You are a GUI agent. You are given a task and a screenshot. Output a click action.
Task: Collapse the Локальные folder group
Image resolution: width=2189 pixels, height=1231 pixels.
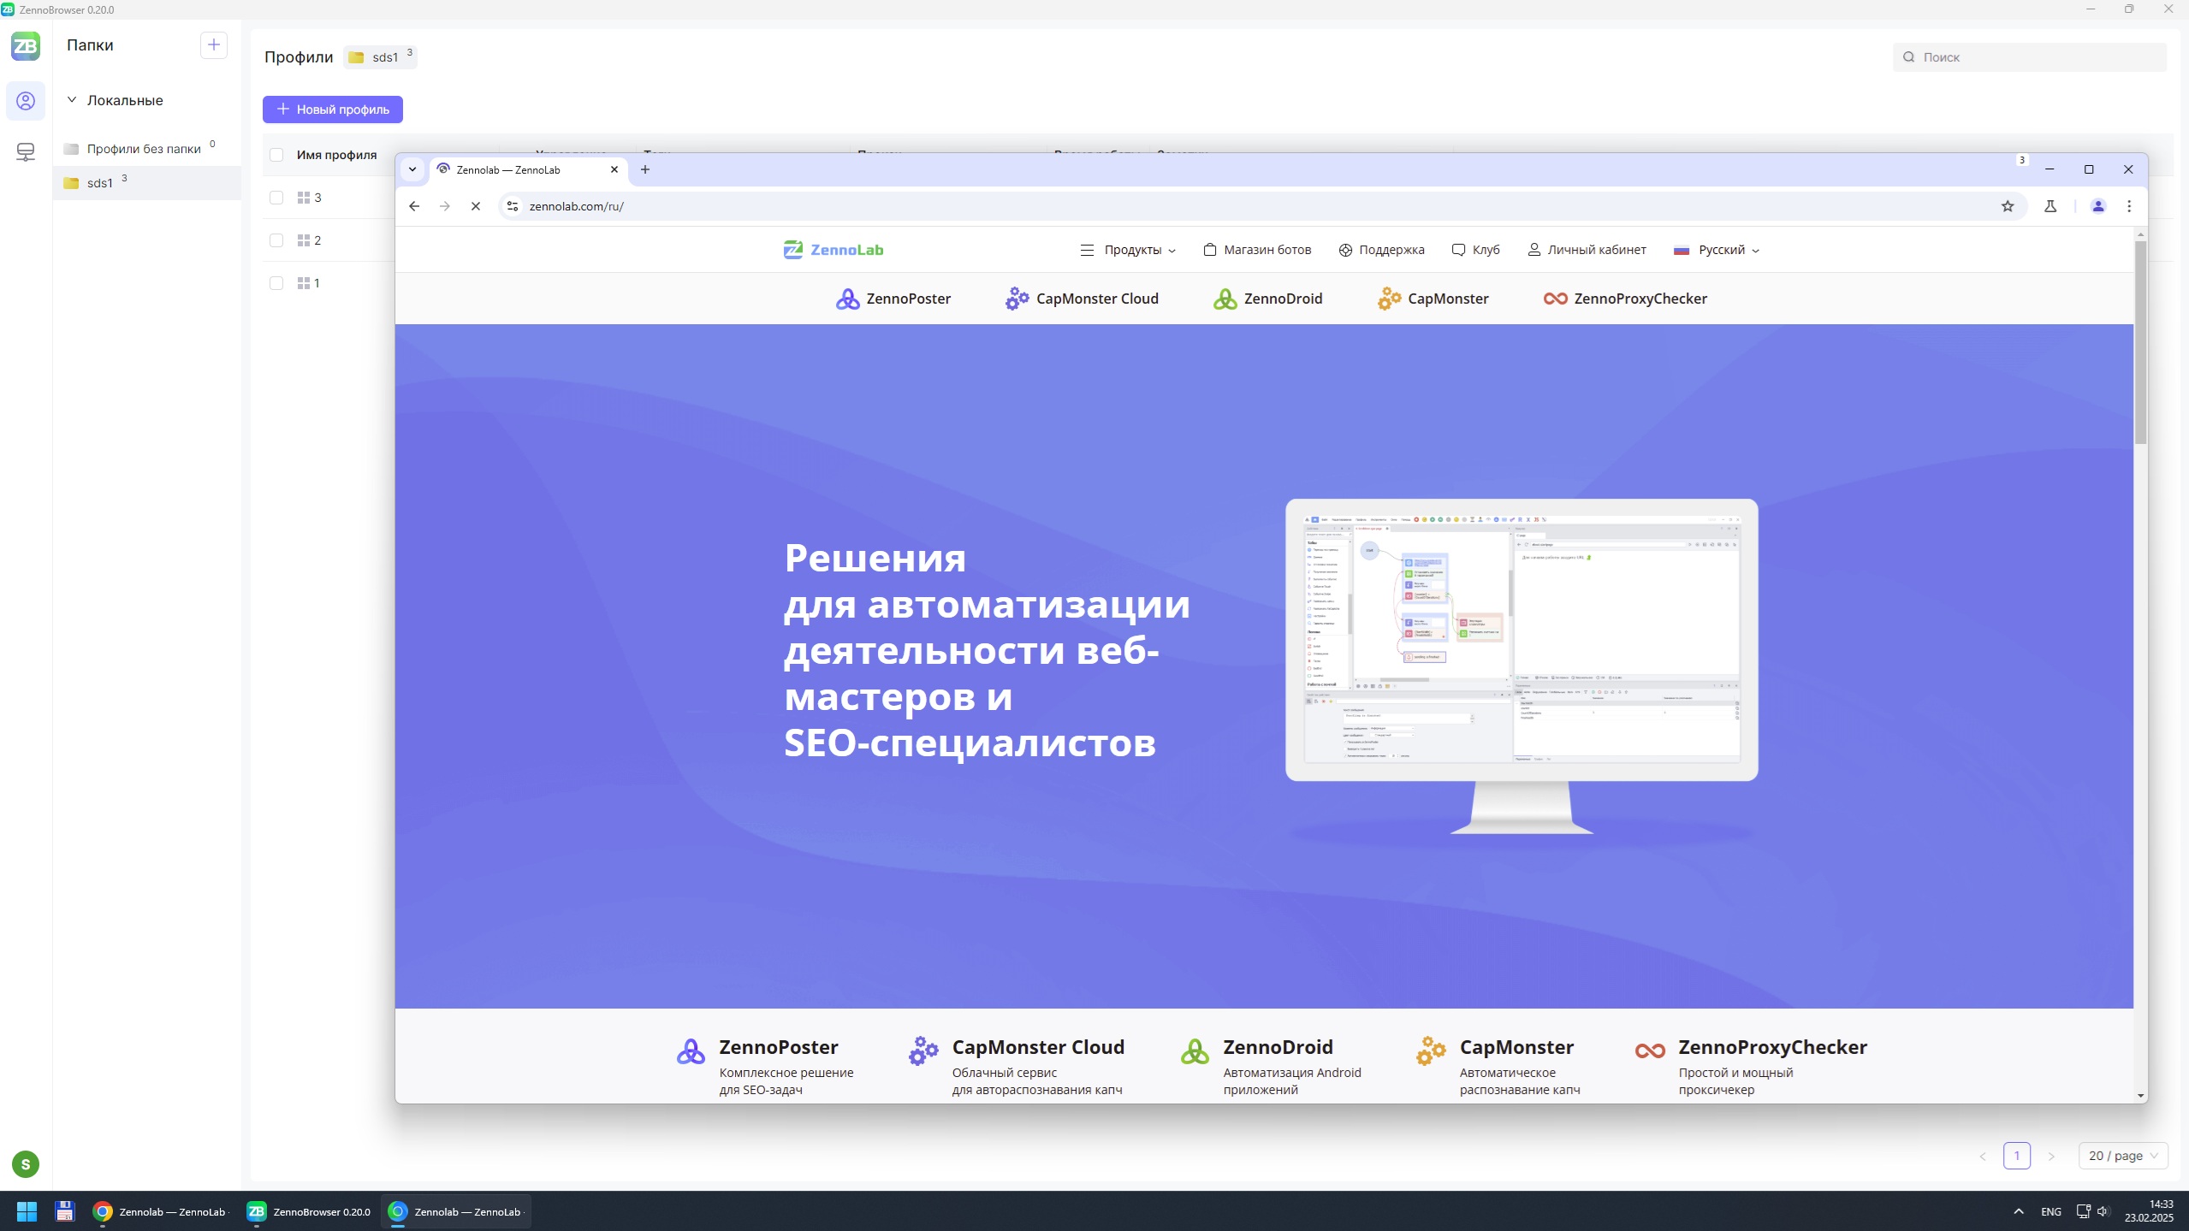(x=72, y=100)
